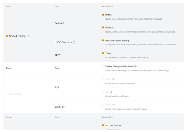Uncheck the Unified Trading checkbox
Image resolution: width=187 pixels, height=132 pixels.
coord(7,36)
